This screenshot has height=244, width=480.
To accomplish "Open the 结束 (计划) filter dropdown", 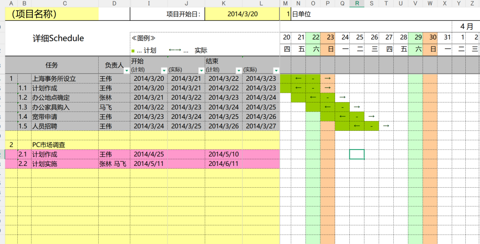I will coord(239,71).
